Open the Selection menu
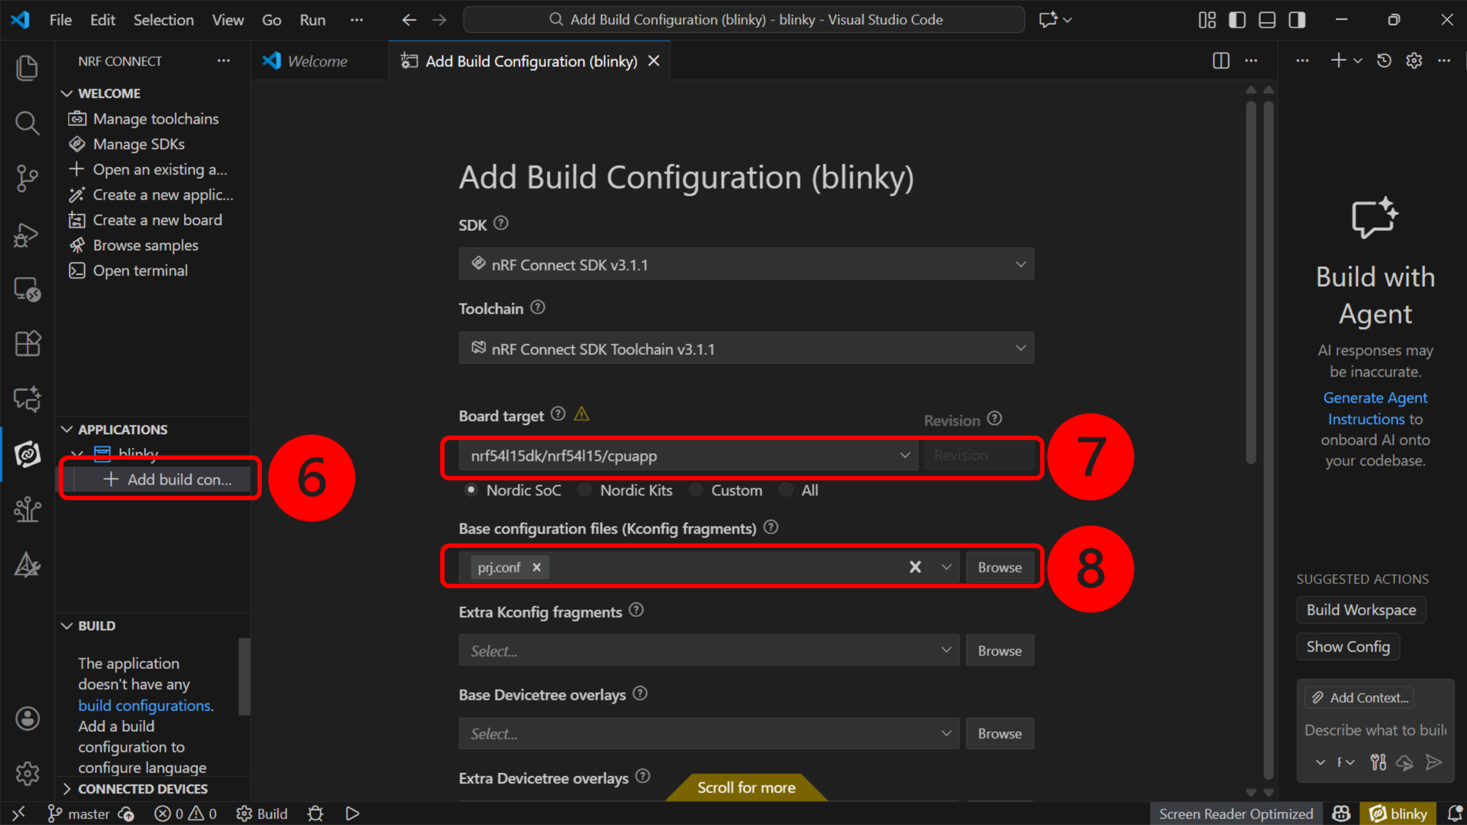 pyautogui.click(x=163, y=20)
